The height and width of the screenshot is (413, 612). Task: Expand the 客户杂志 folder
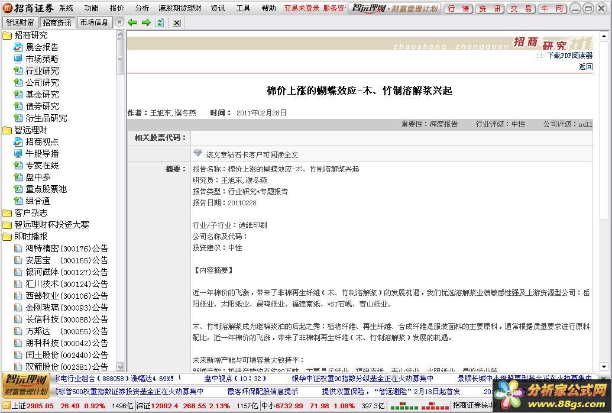[x=7, y=213]
